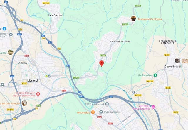Open the McDonald's text label
The height and width of the screenshot is (130, 188).
[83, 113]
